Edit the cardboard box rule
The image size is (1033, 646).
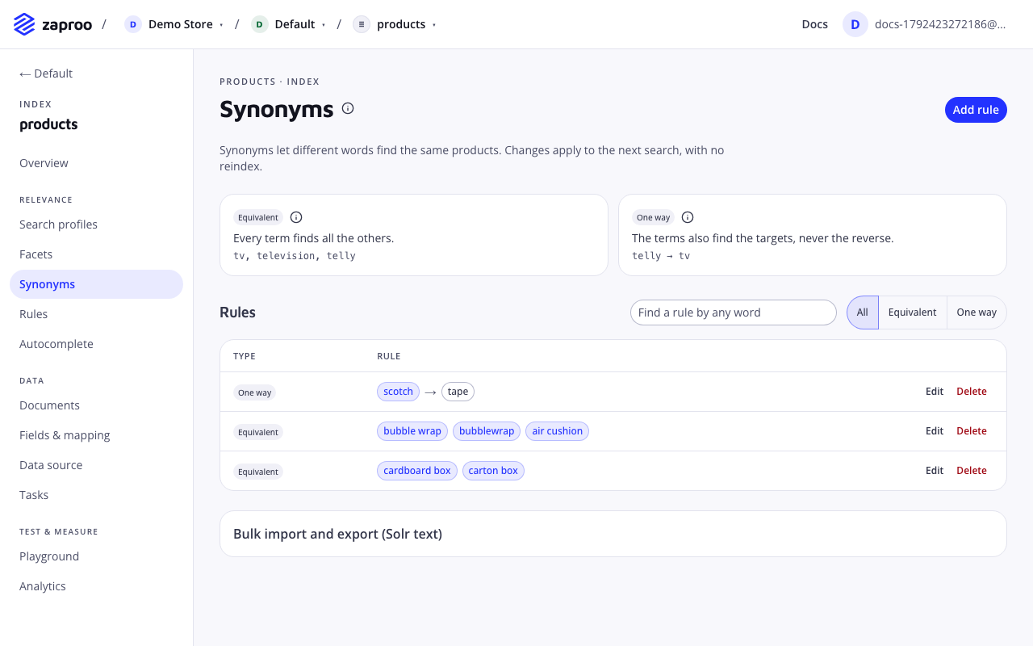(935, 471)
